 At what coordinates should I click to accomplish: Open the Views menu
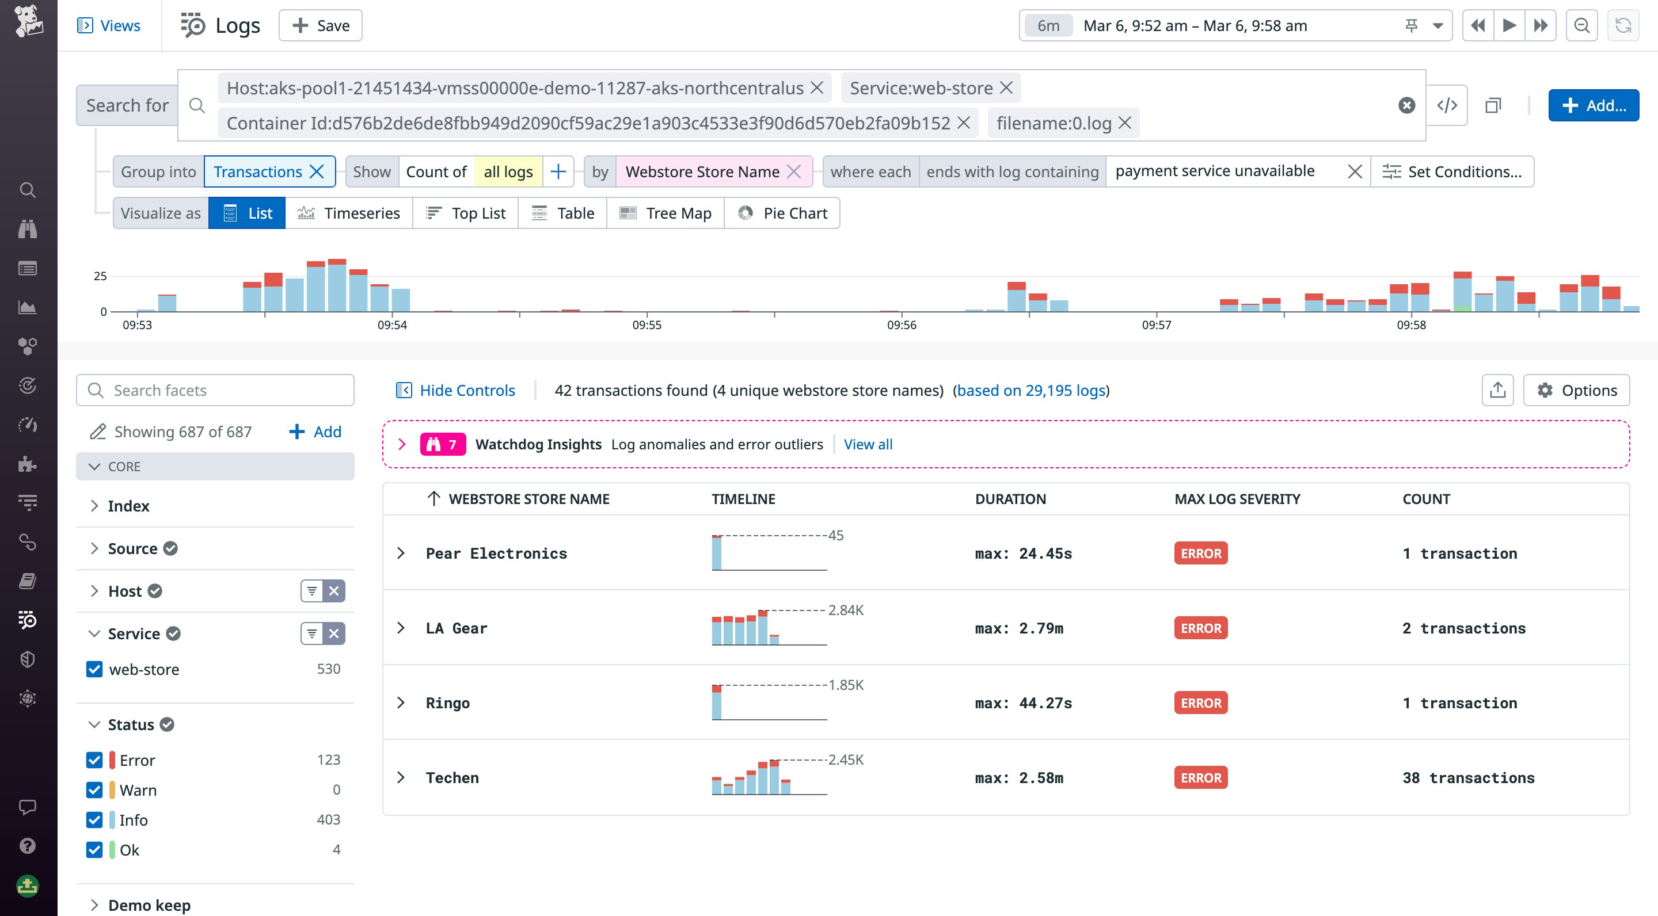coord(109,26)
